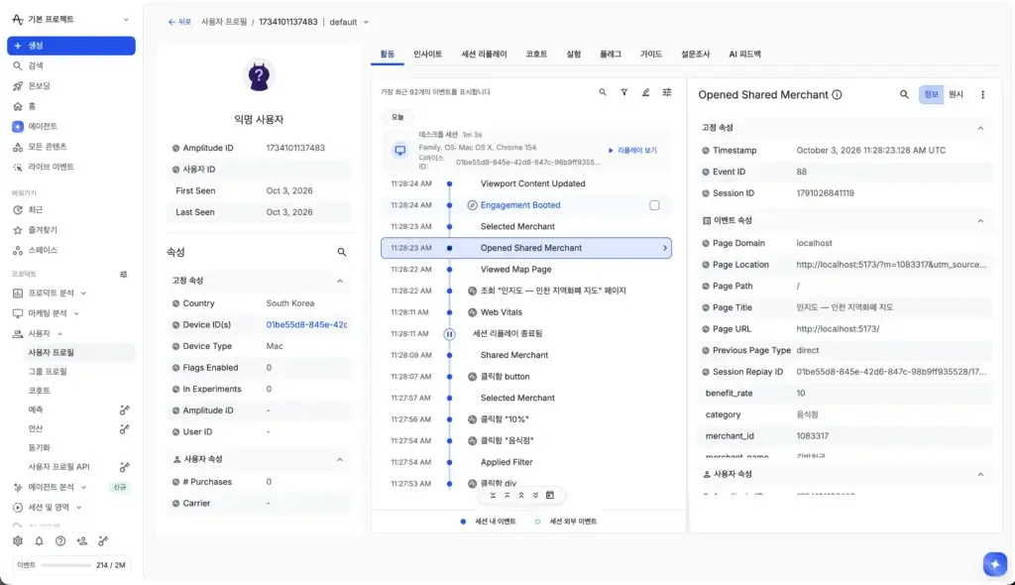Expand the 기본 프로젝트 project dropdown
1015x585 pixels.
coord(126,20)
